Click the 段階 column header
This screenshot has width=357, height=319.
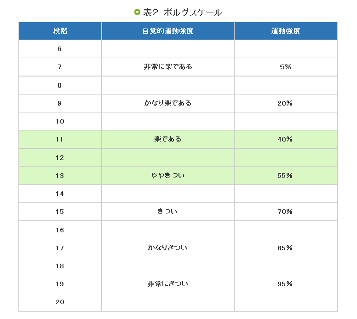(x=60, y=31)
